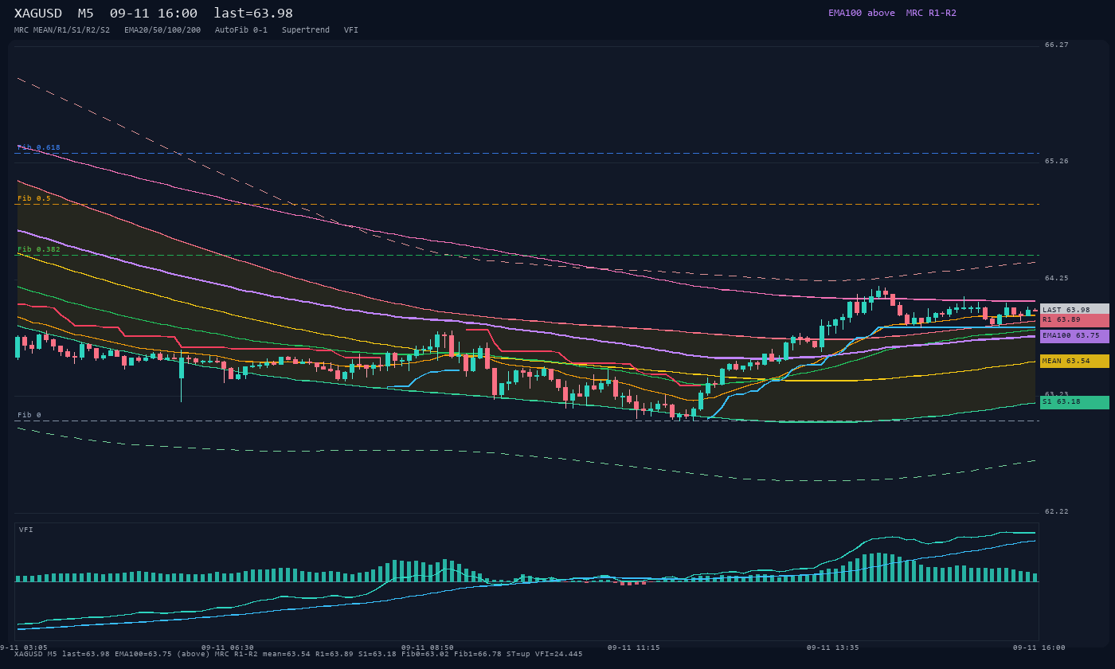
Task: Select the MEAN 63.54 price label
Action: coord(1074,362)
